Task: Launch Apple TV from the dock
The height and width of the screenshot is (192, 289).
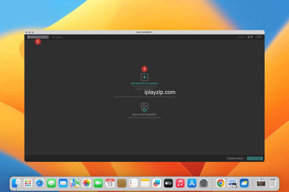Action: coord(168,183)
